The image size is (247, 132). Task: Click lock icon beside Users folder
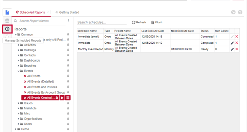click(x=68, y=124)
